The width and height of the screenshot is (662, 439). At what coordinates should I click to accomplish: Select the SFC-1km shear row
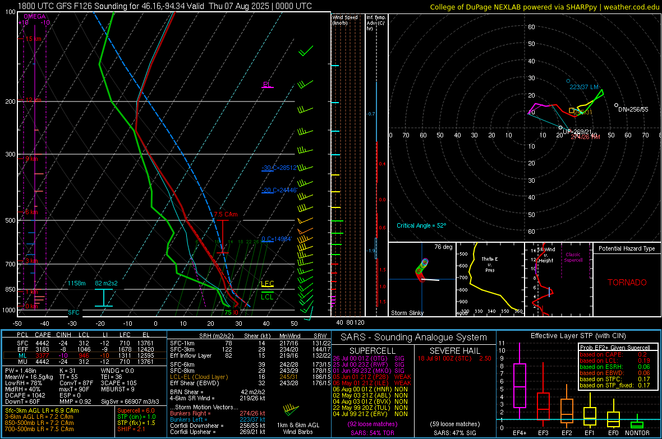point(250,343)
